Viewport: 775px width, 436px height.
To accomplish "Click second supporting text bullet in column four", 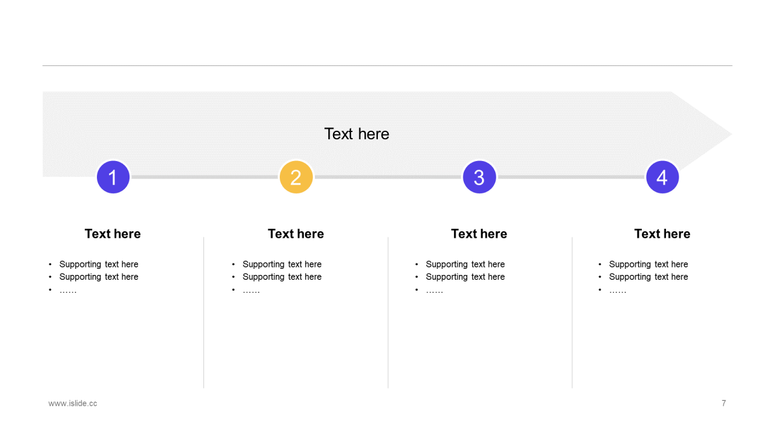I will [648, 277].
